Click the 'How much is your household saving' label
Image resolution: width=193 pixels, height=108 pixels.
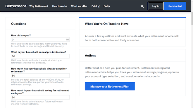coord(40,92)
